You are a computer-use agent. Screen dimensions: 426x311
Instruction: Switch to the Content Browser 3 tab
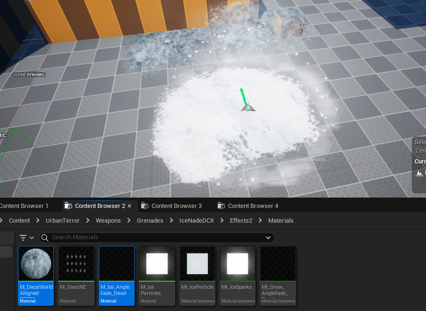176,206
